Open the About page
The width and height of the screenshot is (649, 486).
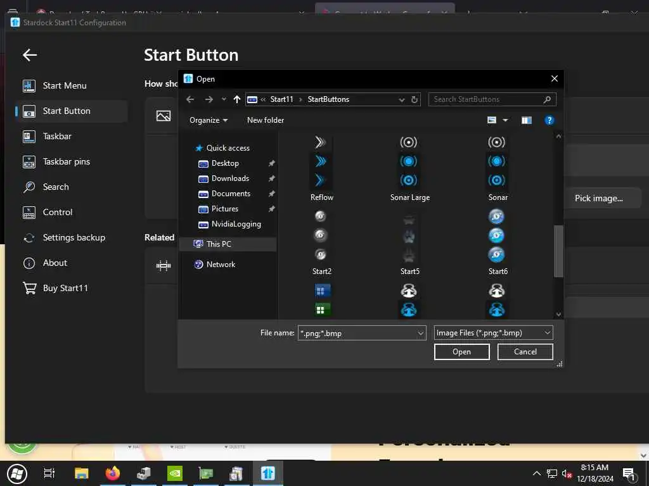[x=71, y=263]
